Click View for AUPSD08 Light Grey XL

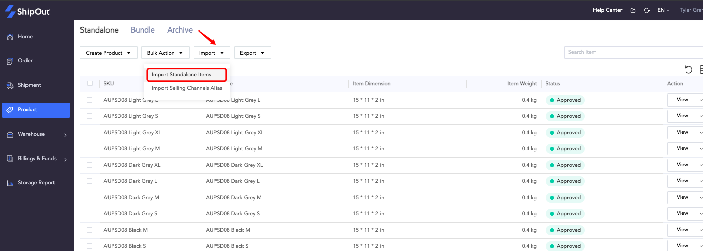[x=683, y=132]
